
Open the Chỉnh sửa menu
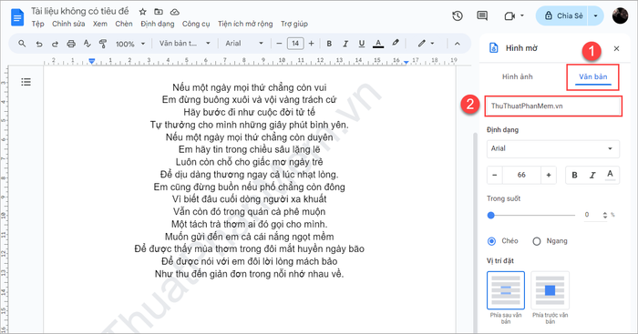68,24
